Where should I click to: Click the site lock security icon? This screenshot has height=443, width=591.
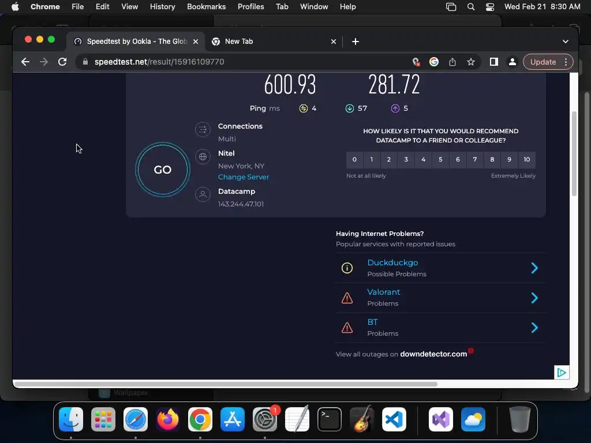tap(85, 62)
